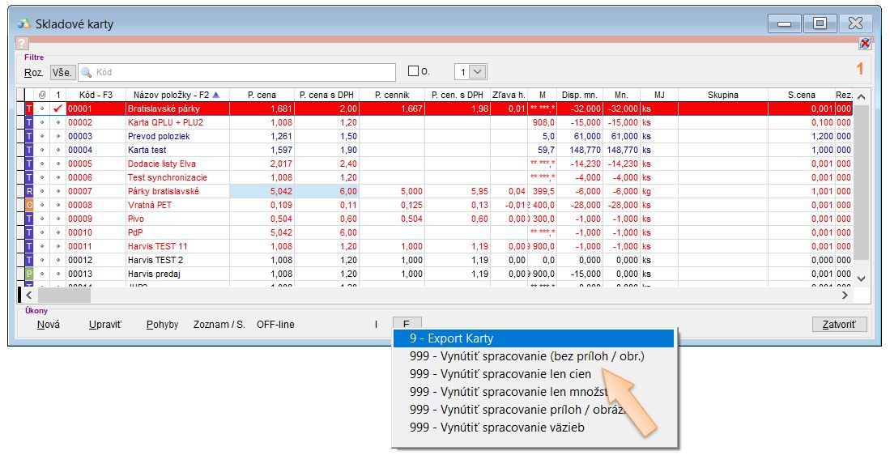This screenshot has width=890, height=468.
Task: Click the question mark help icon
Action: [x=22, y=44]
